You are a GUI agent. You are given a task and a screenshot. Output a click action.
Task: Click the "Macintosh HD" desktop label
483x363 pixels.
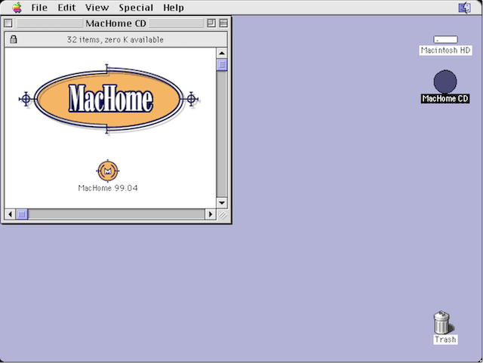[445, 51]
